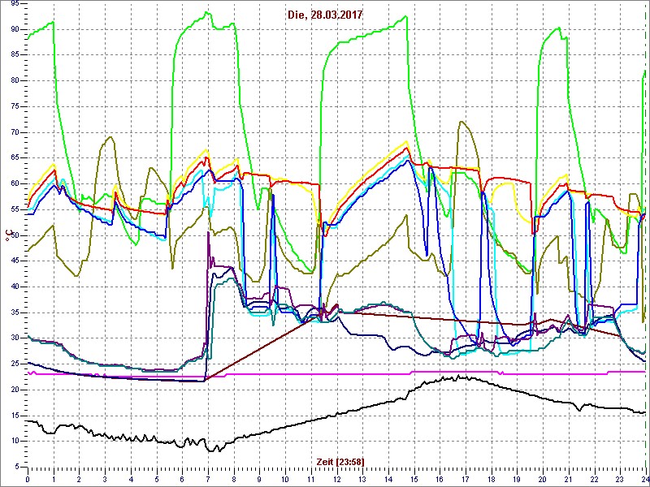This screenshot has width=650, height=487.
Task: Click the "°C" temperature unit label
Action: [7, 236]
